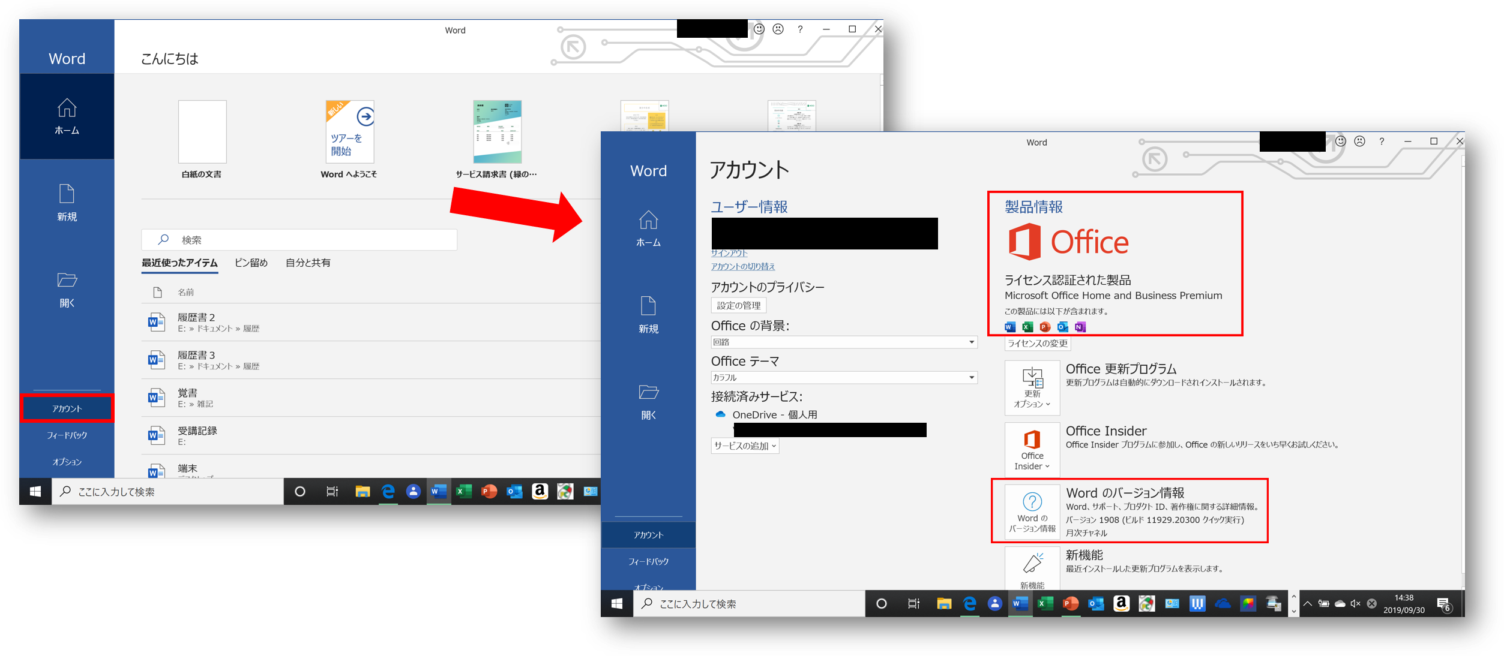
Task: Expand the Update options (更新オプション) button
Action: coord(1032,387)
